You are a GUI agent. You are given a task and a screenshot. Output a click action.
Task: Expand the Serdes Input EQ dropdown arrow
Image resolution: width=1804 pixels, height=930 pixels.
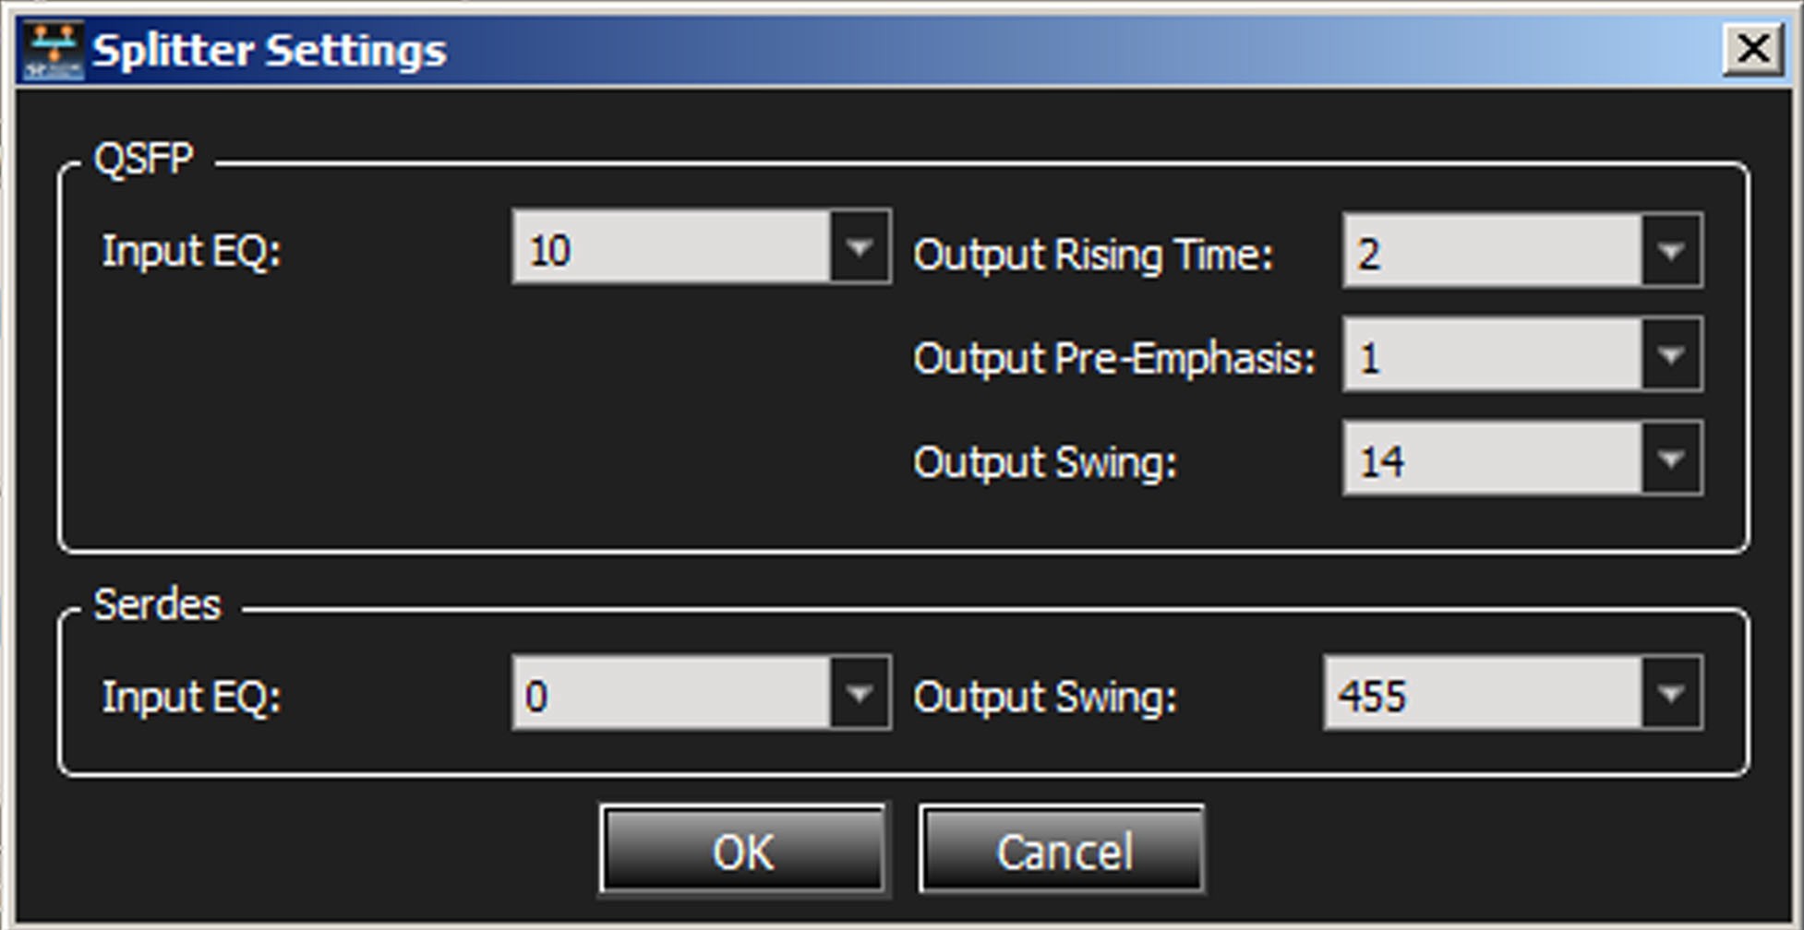(x=860, y=693)
